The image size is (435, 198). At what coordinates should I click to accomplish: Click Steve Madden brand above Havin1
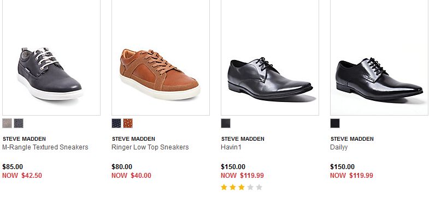click(243, 139)
